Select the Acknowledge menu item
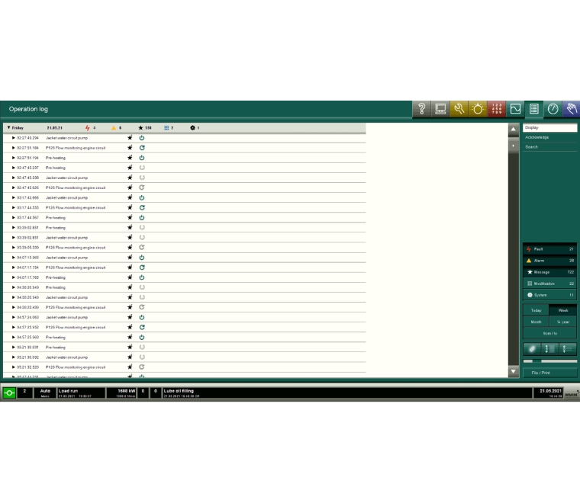The image size is (580, 503). pos(549,137)
